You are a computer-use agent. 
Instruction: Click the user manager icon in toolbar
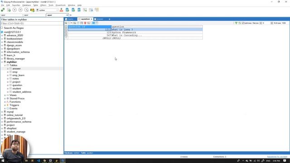62,10
